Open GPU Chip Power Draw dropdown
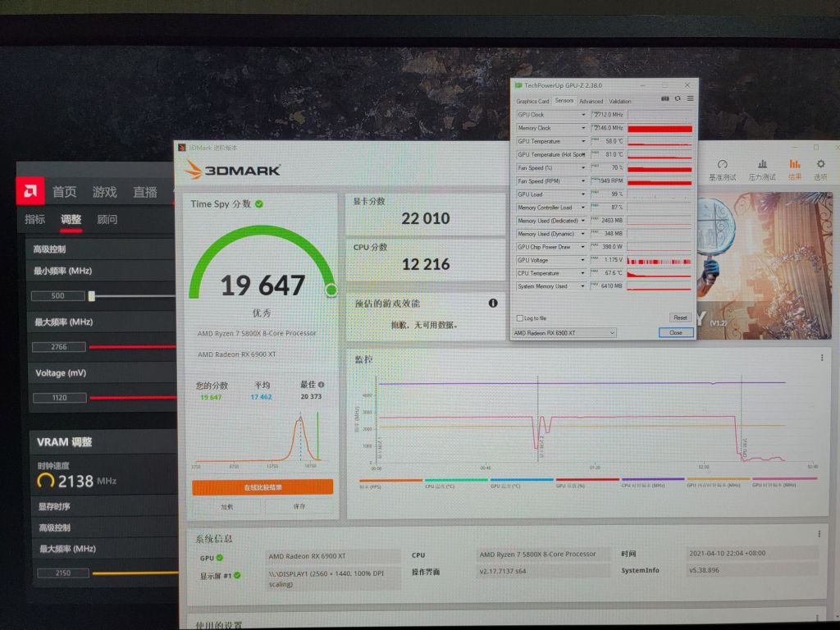The image size is (840, 630). tap(583, 247)
